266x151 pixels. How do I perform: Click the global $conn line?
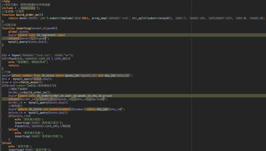point(18,32)
